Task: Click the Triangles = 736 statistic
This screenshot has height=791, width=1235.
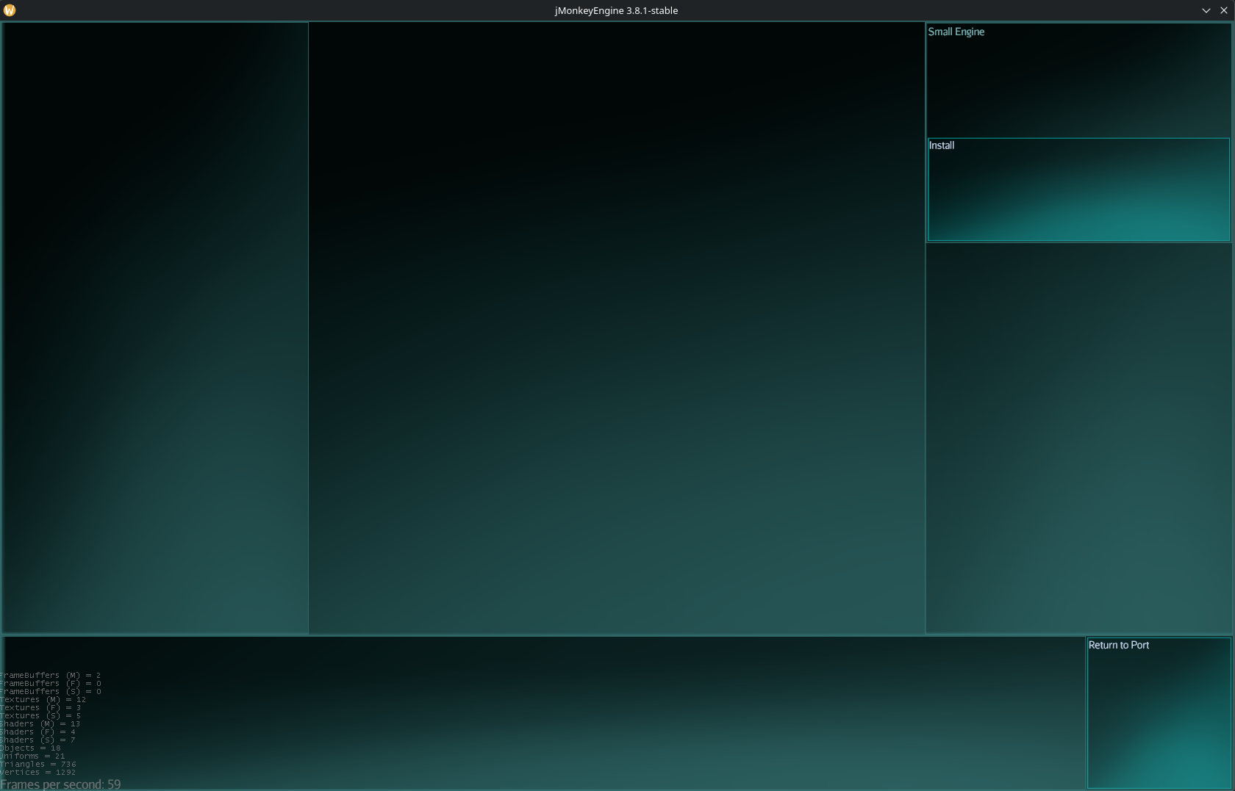Action: click(x=37, y=764)
